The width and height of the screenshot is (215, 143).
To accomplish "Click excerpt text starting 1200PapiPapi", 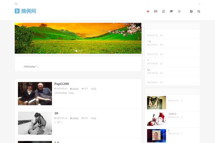I will 65,93.
